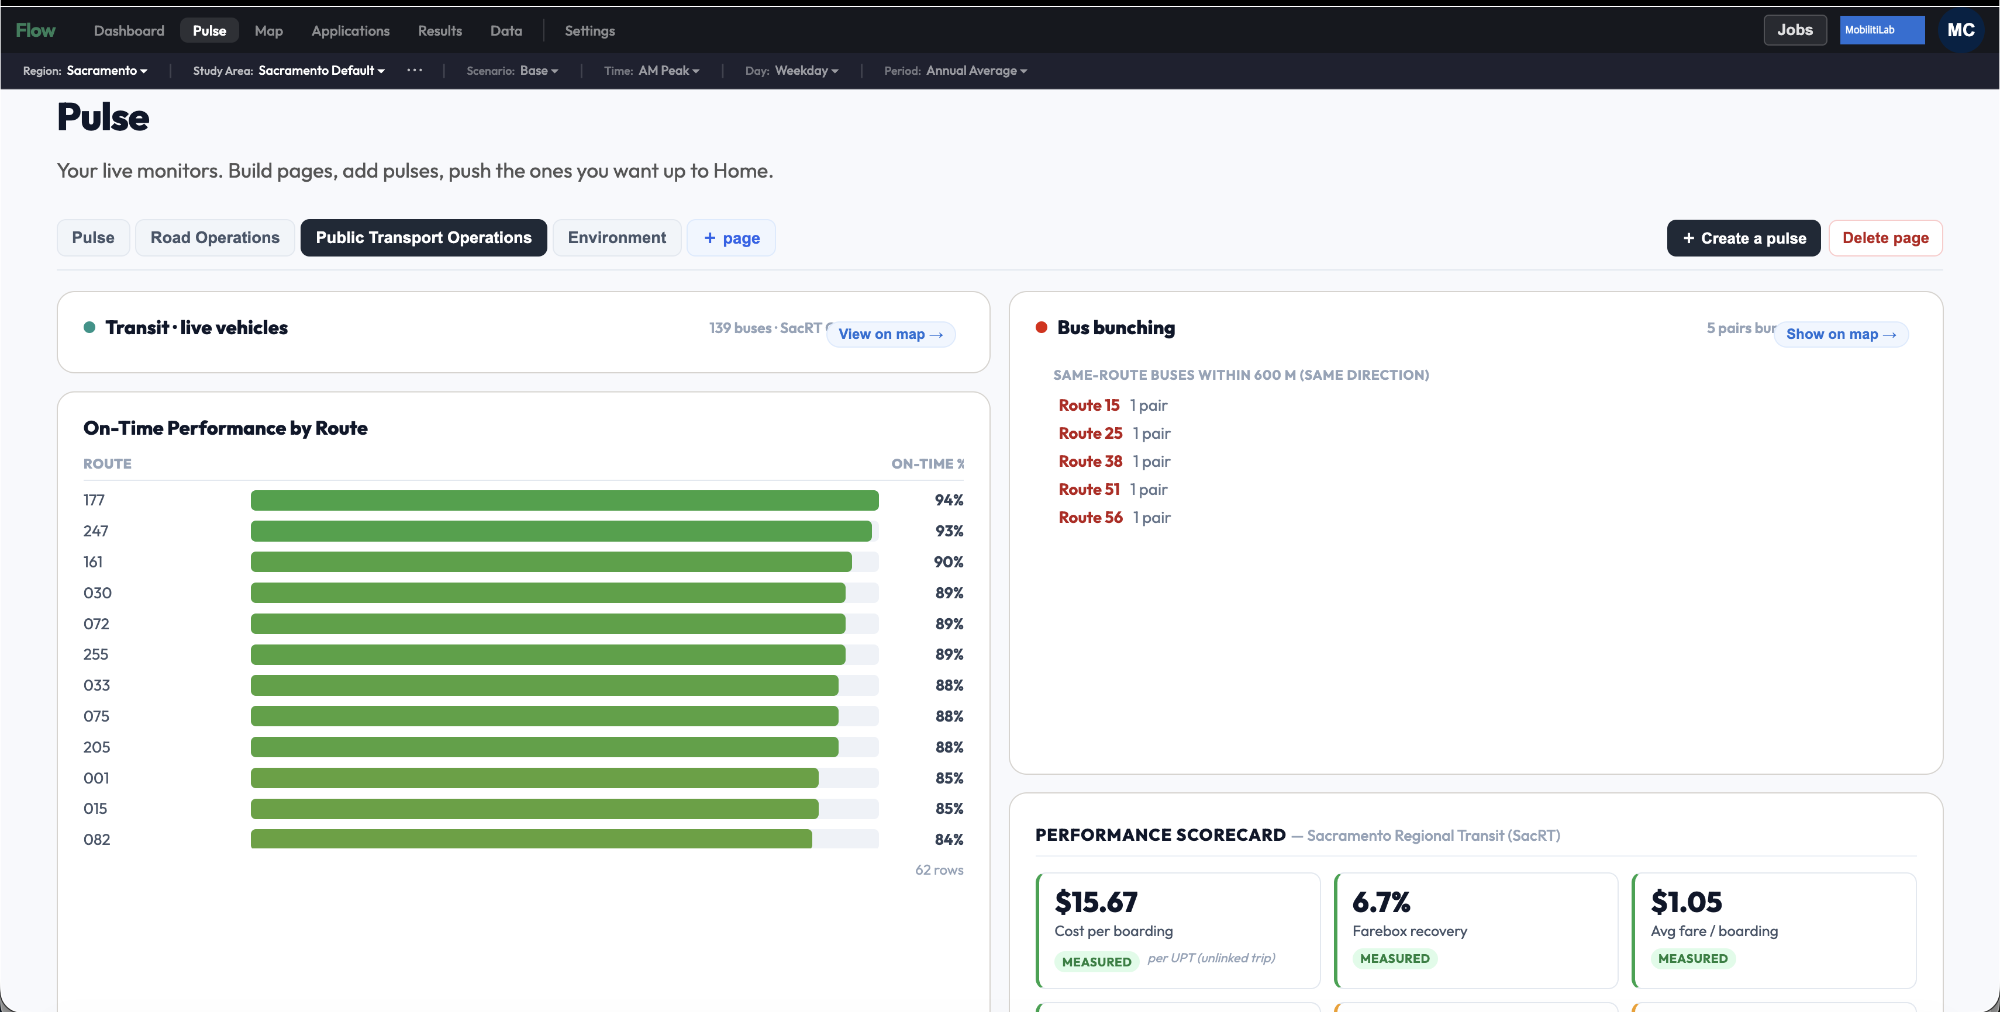2000x1012 pixels.
Task: Click the 90% value for route 161
Action: 948,562
